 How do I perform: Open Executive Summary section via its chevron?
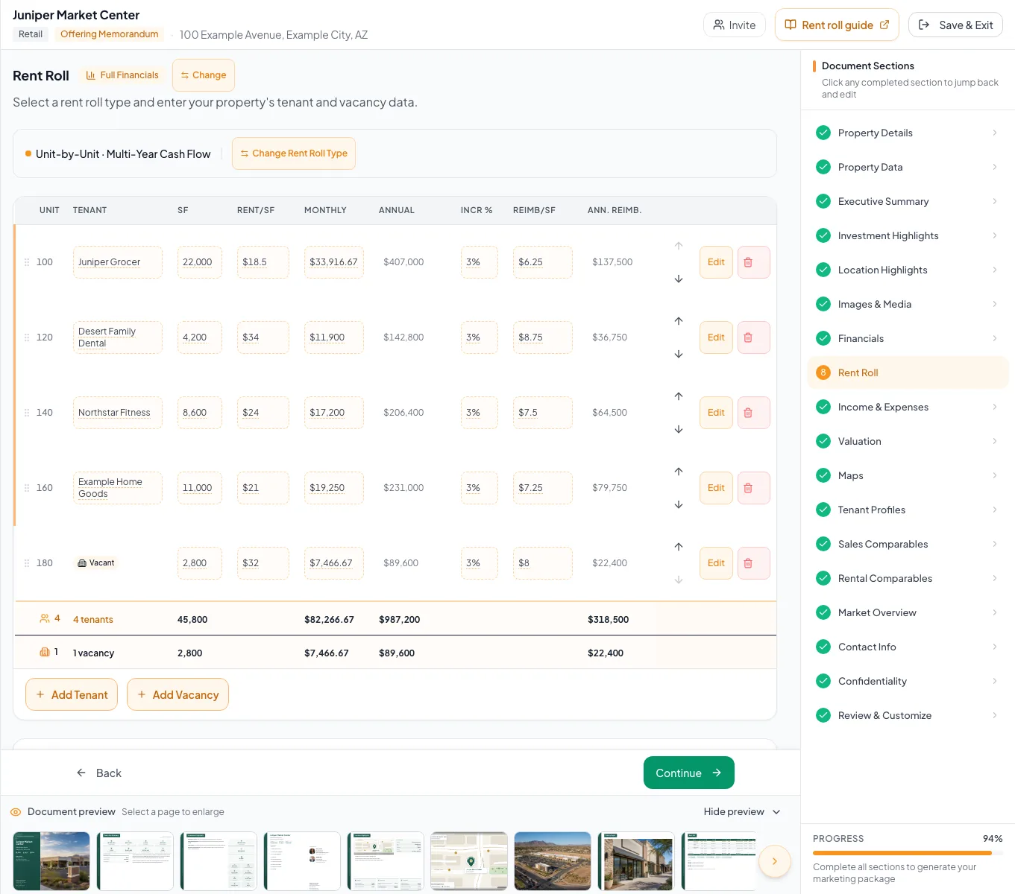(x=995, y=201)
